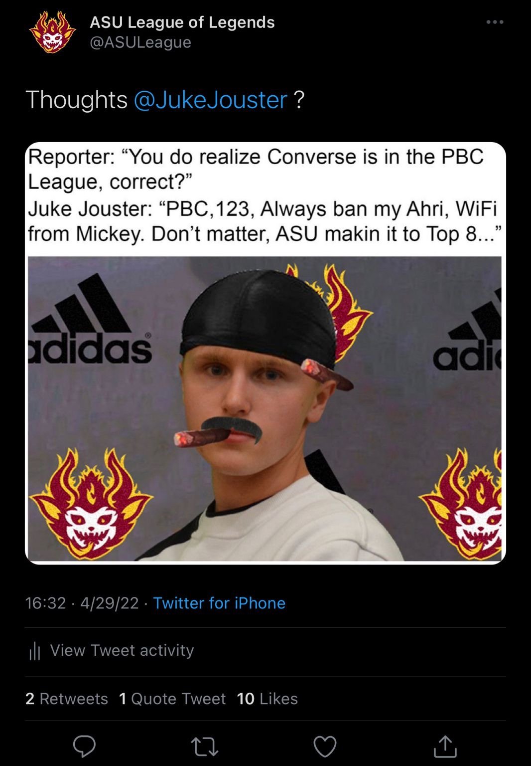Screen dimensions: 531x766
Task: Tap the retweet arrows icon
Action: click(205, 747)
